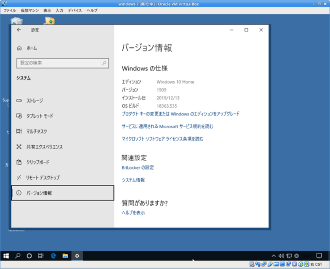This screenshot has height=269, width=330.
Task: Open the タブレット モード settings page
Action: pos(62,116)
